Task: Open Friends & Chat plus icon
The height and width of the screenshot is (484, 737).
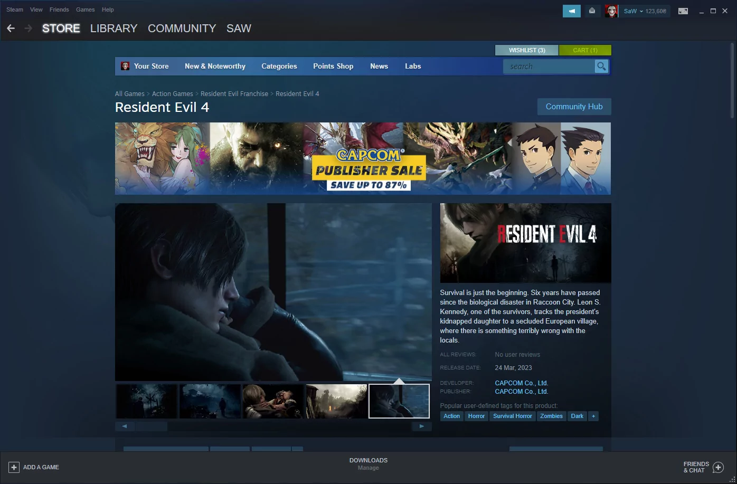Action: pos(718,467)
